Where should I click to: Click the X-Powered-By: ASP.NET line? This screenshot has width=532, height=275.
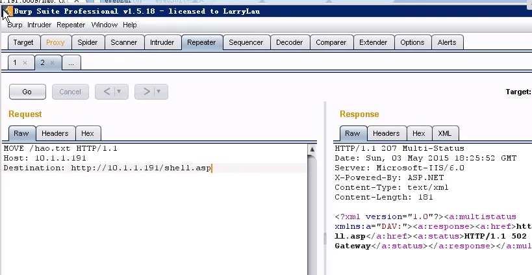[x=389, y=177]
